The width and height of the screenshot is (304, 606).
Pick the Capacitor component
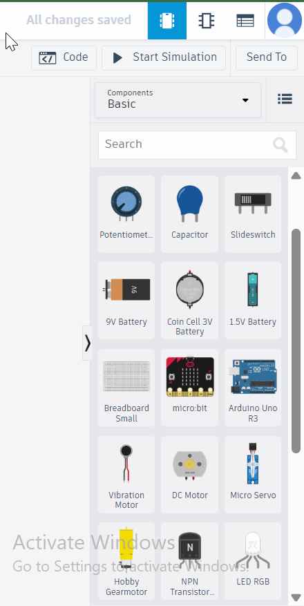pos(190,214)
